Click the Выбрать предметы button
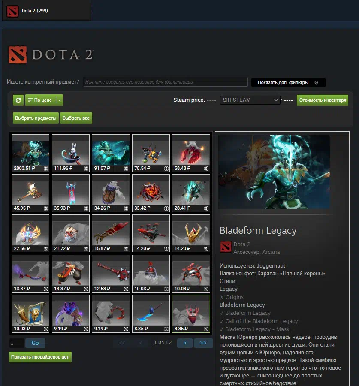This screenshot has height=386, width=359. (36, 118)
